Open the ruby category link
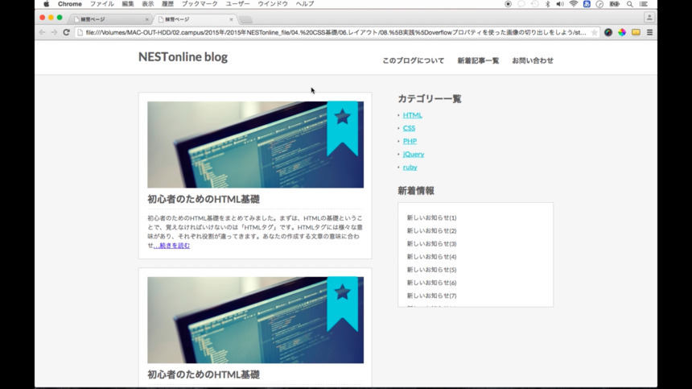 [x=410, y=167]
